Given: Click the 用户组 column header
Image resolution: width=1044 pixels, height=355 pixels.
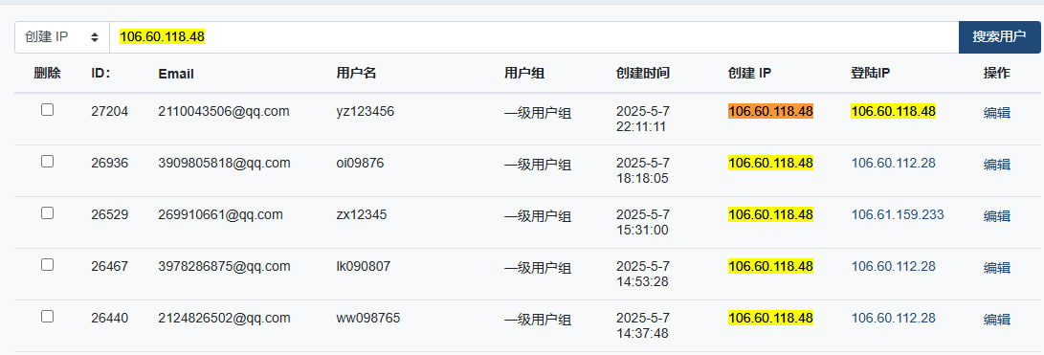Looking at the screenshot, I should (524, 74).
